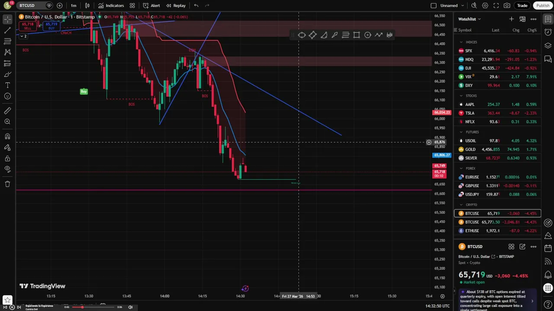The image size is (554, 311).
Task: Collapse the STOCKS watchlist section
Action: [461, 95]
